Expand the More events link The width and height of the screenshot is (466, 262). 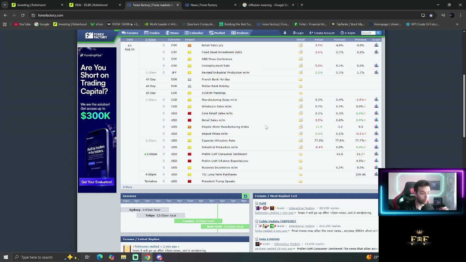[x=128, y=187]
